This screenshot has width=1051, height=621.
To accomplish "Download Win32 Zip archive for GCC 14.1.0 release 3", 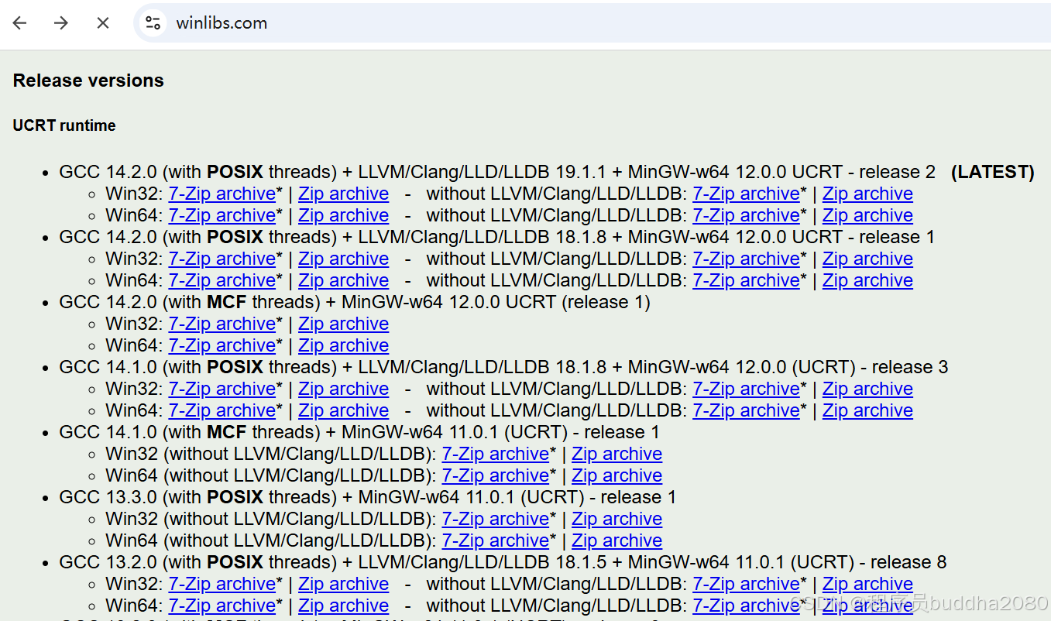I will tap(344, 389).
